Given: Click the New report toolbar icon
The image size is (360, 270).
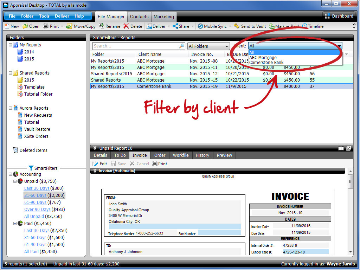Looking at the screenshot, I should point(7,26).
